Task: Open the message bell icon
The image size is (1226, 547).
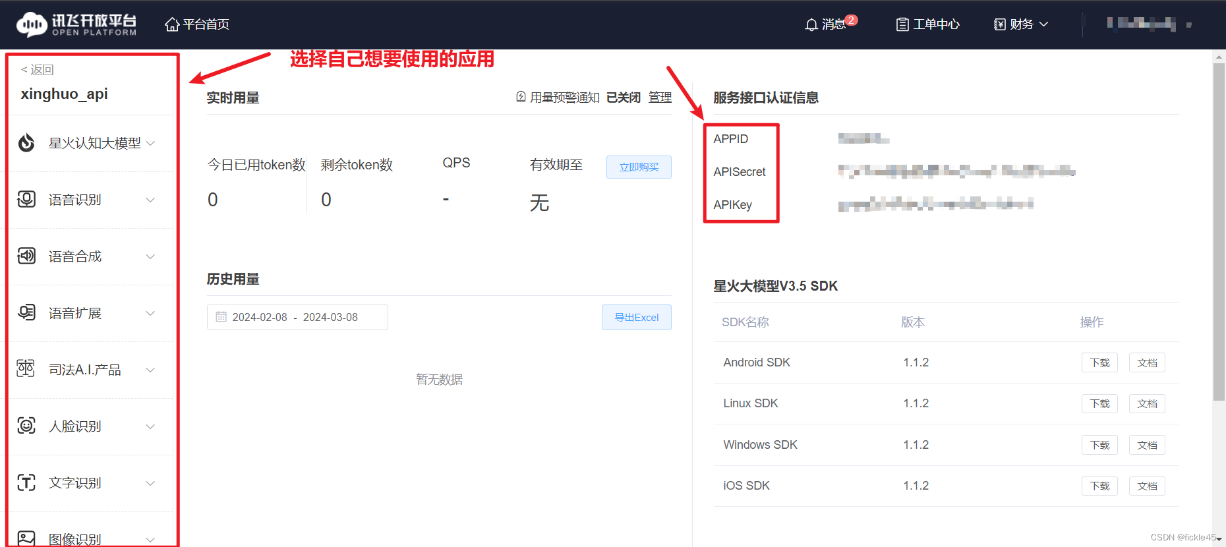Action: click(811, 25)
